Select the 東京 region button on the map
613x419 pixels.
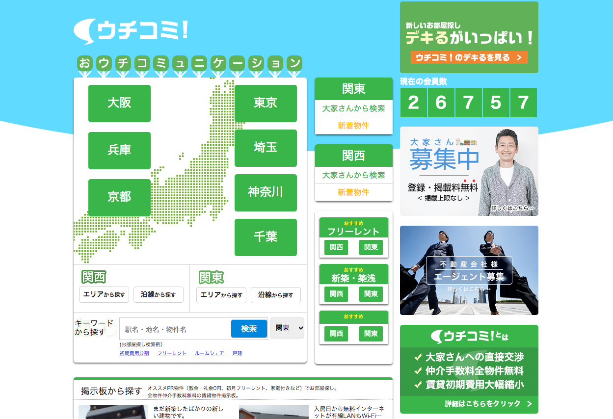point(266,104)
